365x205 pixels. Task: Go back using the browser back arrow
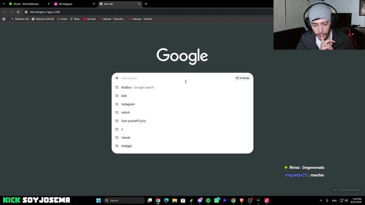[x=4, y=12]
